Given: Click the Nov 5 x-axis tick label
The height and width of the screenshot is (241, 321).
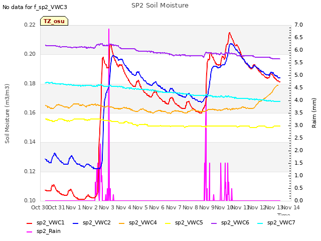Looking at the screenshot, I should pos(140,207).
